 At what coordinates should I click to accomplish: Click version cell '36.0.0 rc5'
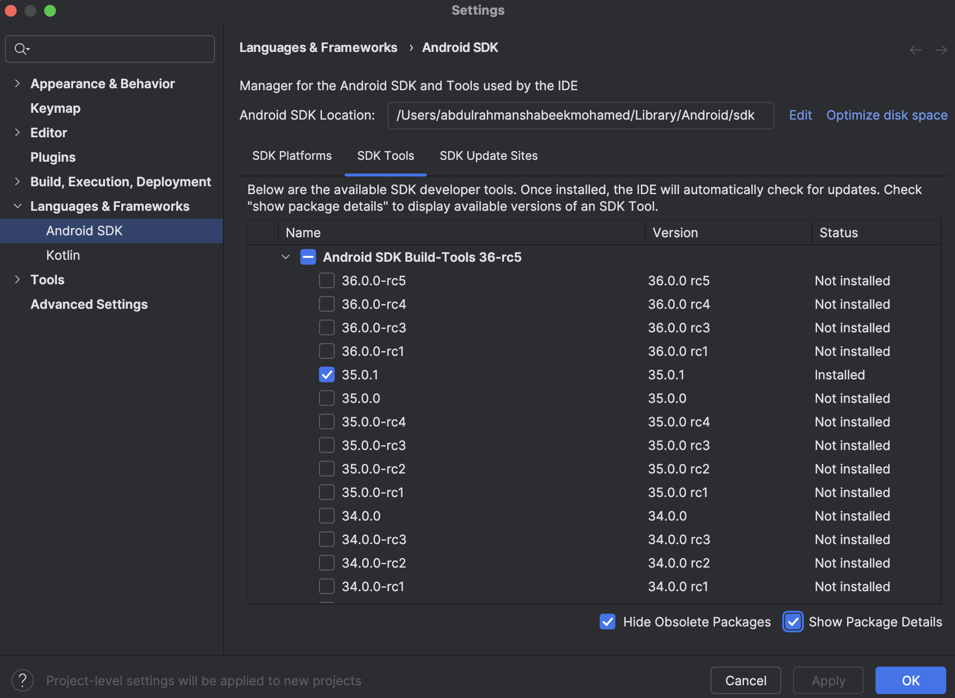tap(679, 281)
